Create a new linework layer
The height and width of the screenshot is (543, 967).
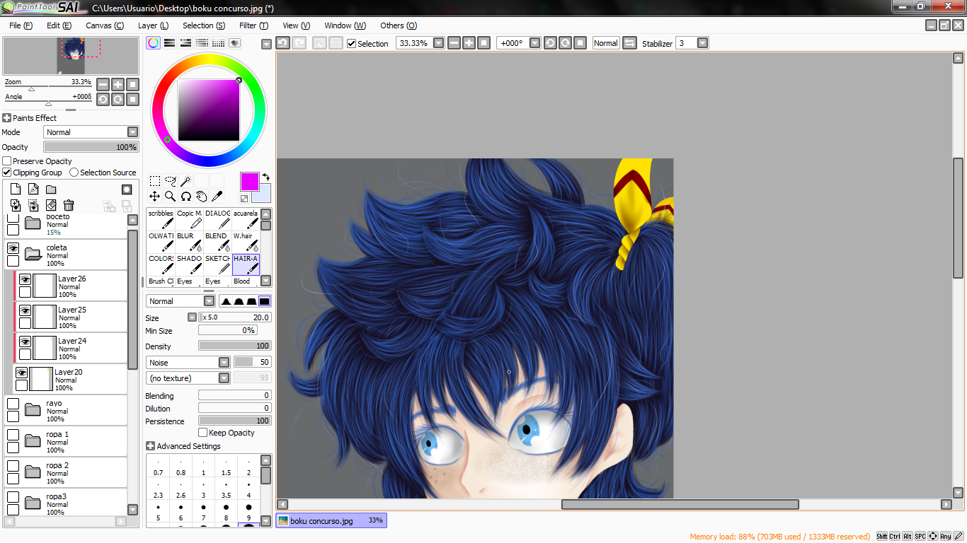coord(33,189)
